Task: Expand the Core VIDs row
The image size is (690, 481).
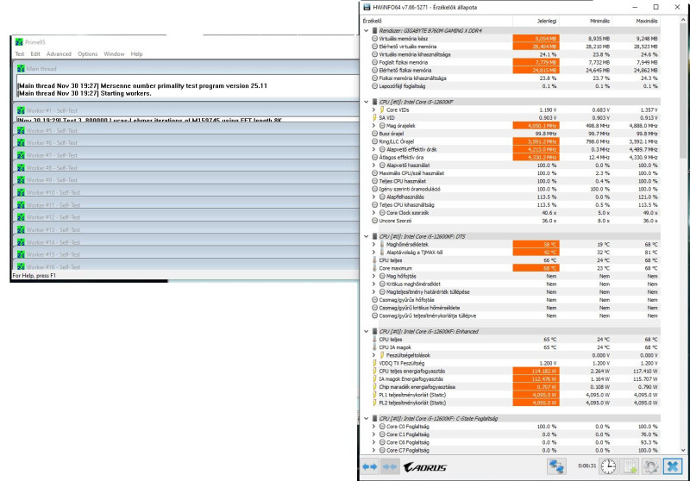Action: click(373, 109)
